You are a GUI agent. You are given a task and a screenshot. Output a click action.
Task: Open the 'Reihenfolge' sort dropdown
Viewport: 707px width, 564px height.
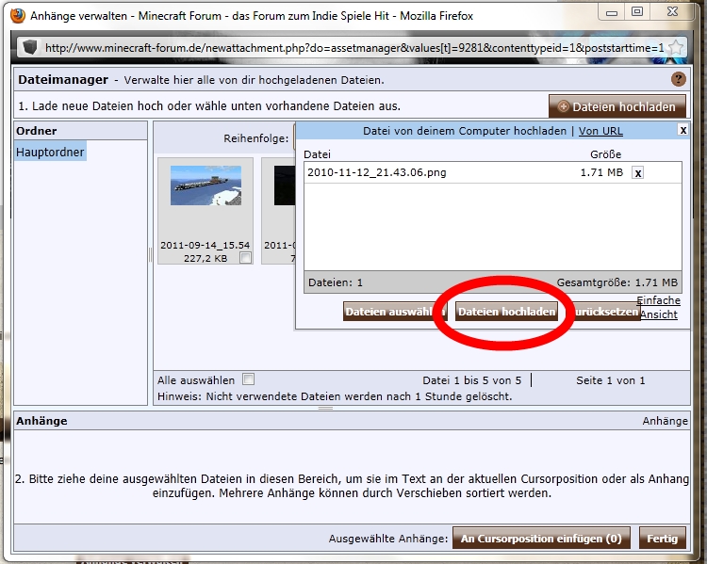[292, 138]
